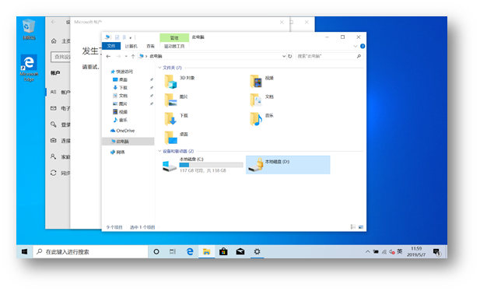Viewport: 480px width, 291px height.
Task: Click 此电脑 in the address bar
Action: coord(156,56)
